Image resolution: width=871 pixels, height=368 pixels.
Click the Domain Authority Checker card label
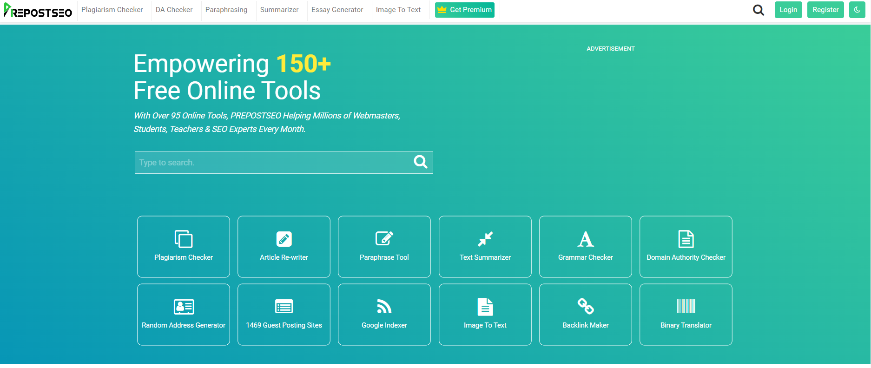tap(686, 257)
